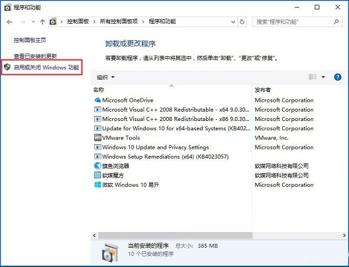This screenshot has height=267, width=349.
Task: Change view using the view layout icon
Action: pos(312,77)
